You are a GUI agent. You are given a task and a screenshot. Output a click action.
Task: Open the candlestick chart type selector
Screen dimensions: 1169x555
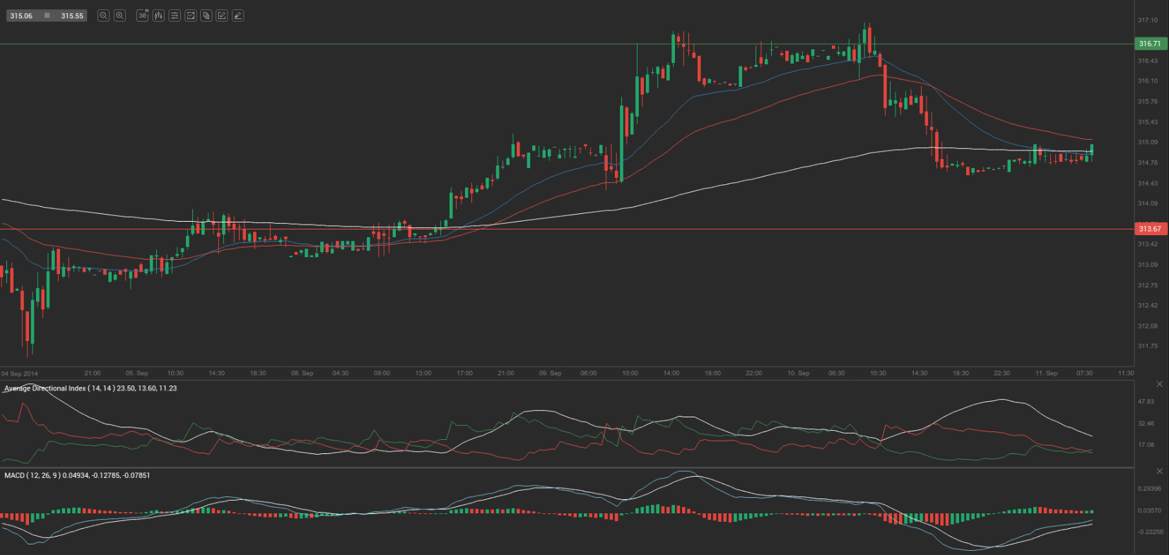pyautogui.click(x=158, y=16)
